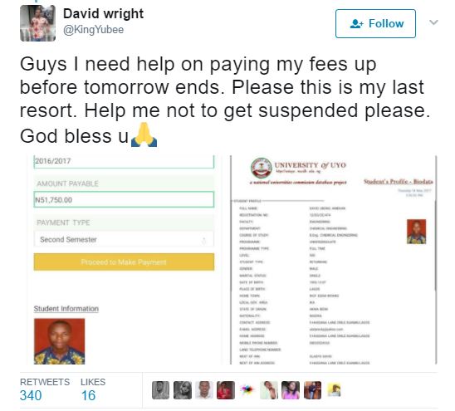Open the Student Information link
This screenshot has width=455, height=411.
click(x=66, y=309)
